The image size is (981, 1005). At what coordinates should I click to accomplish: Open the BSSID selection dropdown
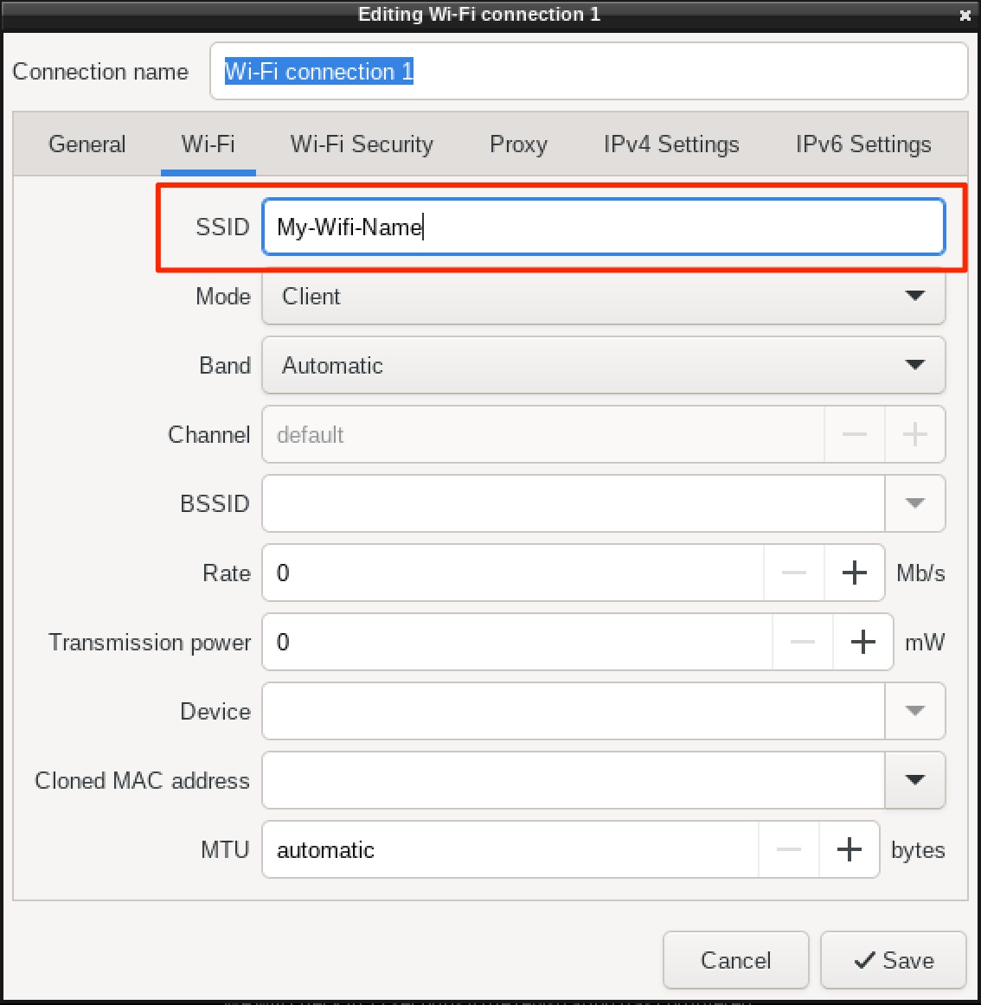coord(914,503)
